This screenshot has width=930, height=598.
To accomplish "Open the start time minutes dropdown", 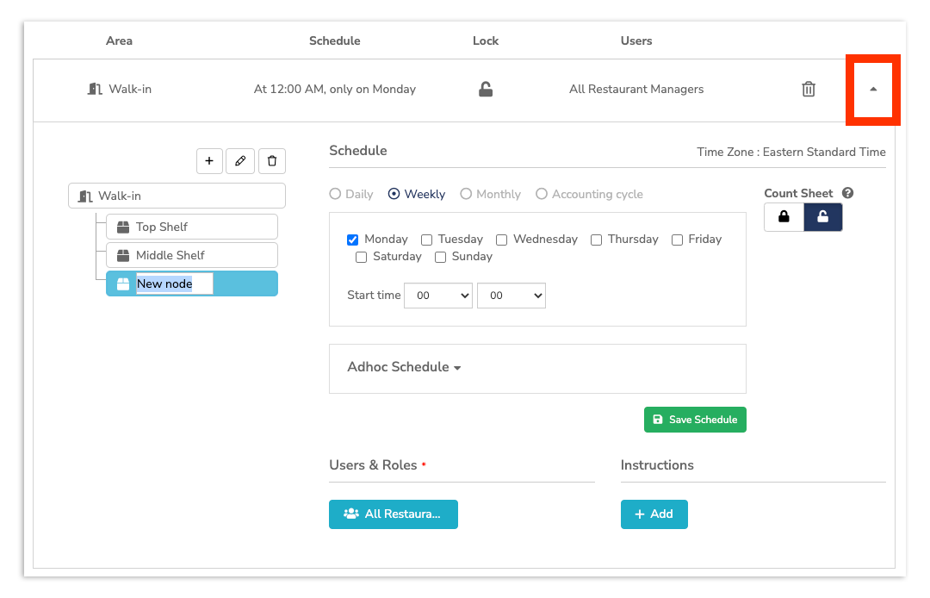I will (x=512, y=296).
